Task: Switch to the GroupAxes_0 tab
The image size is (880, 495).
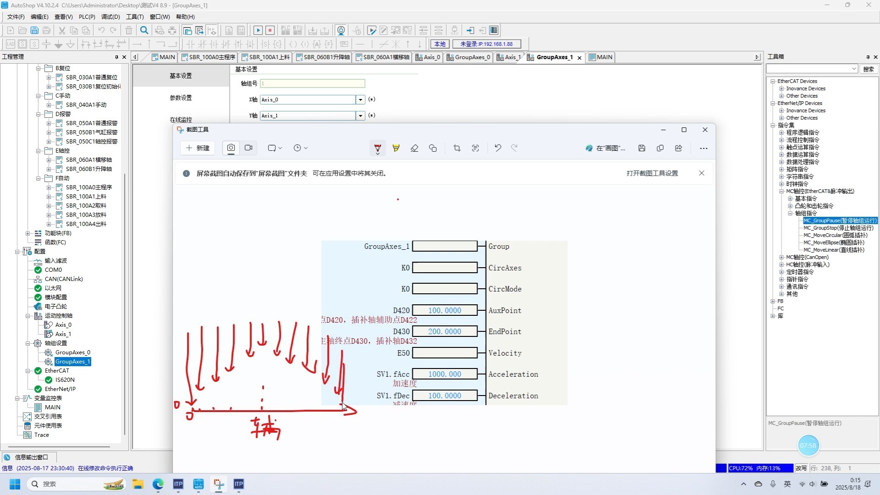Action: (468, 57)
